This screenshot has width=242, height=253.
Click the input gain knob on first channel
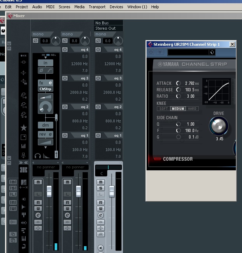point(56,41)
